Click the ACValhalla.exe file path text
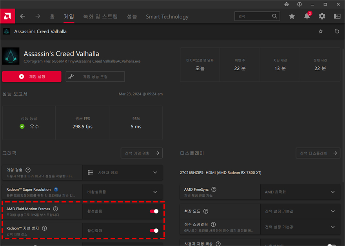This screenshot has width=345, height=246. [82, 61]
